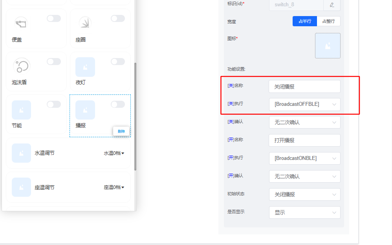Open the [关]执行 BroadcastOFFBLE dropdown
This screenshot has height=245, width=392.
pyautogui.click(x=304, y=104)
